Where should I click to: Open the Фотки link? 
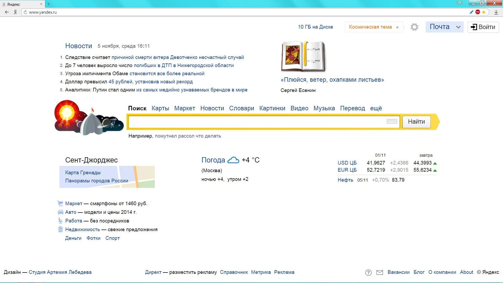click(x=94, y=238)
